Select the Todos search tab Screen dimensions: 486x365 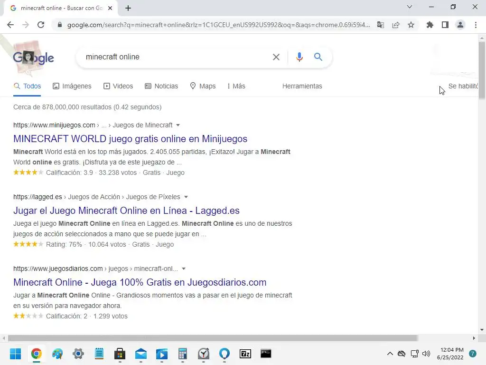pyautogui.click(x=27, y=86)
